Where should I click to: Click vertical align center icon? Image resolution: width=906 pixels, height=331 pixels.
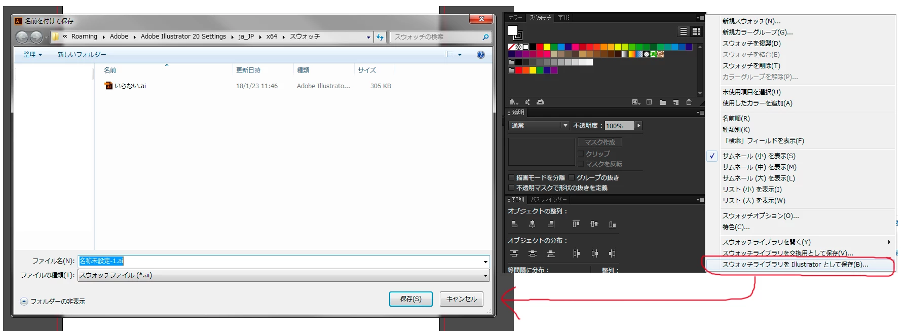click(594, 224)
